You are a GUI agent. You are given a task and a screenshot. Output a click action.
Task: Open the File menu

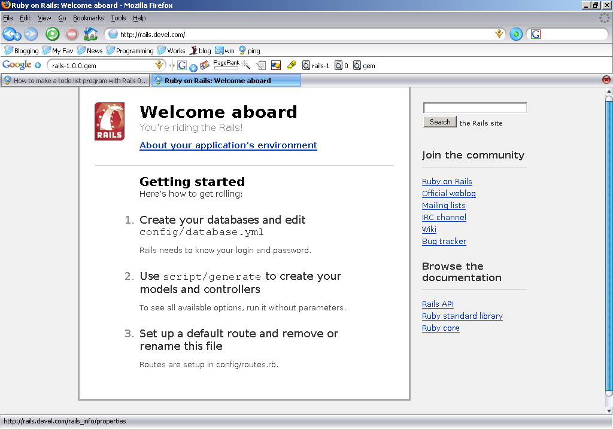pyautogui.click(x=8, y=18)
